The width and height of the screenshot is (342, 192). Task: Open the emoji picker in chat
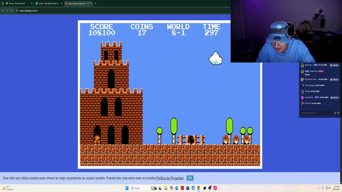tap(335, 113)
